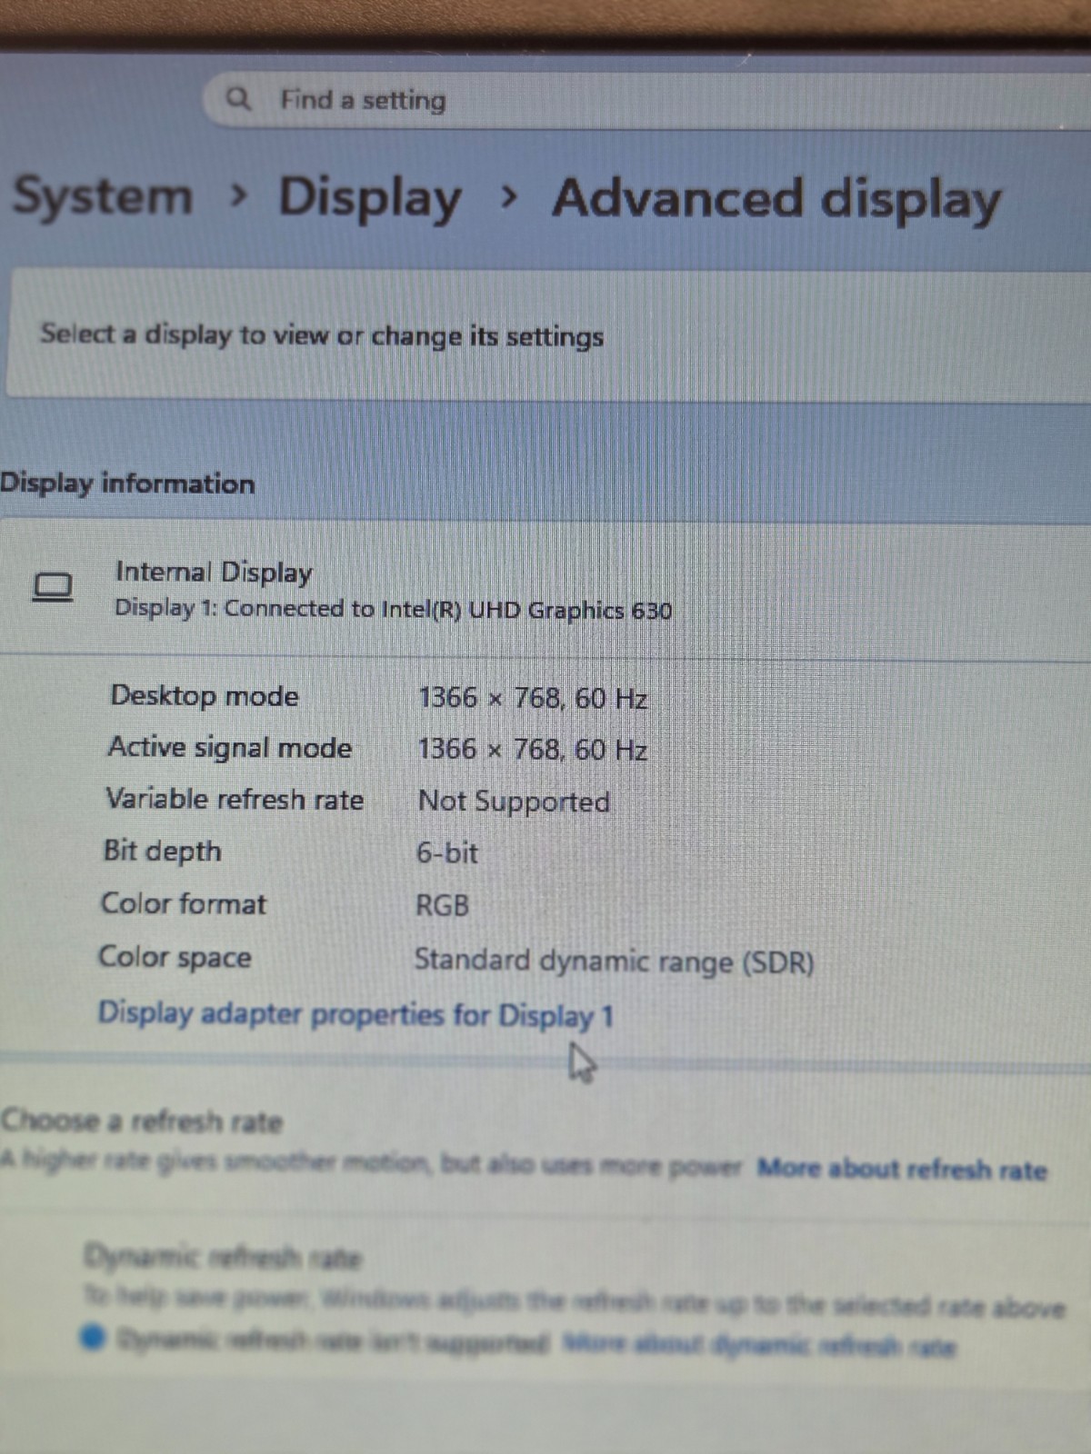Viewport: 1091px width, 1454px height.
Task: Click the blue info icon beside dynamic refresh note
Action: click(94, 1337)
